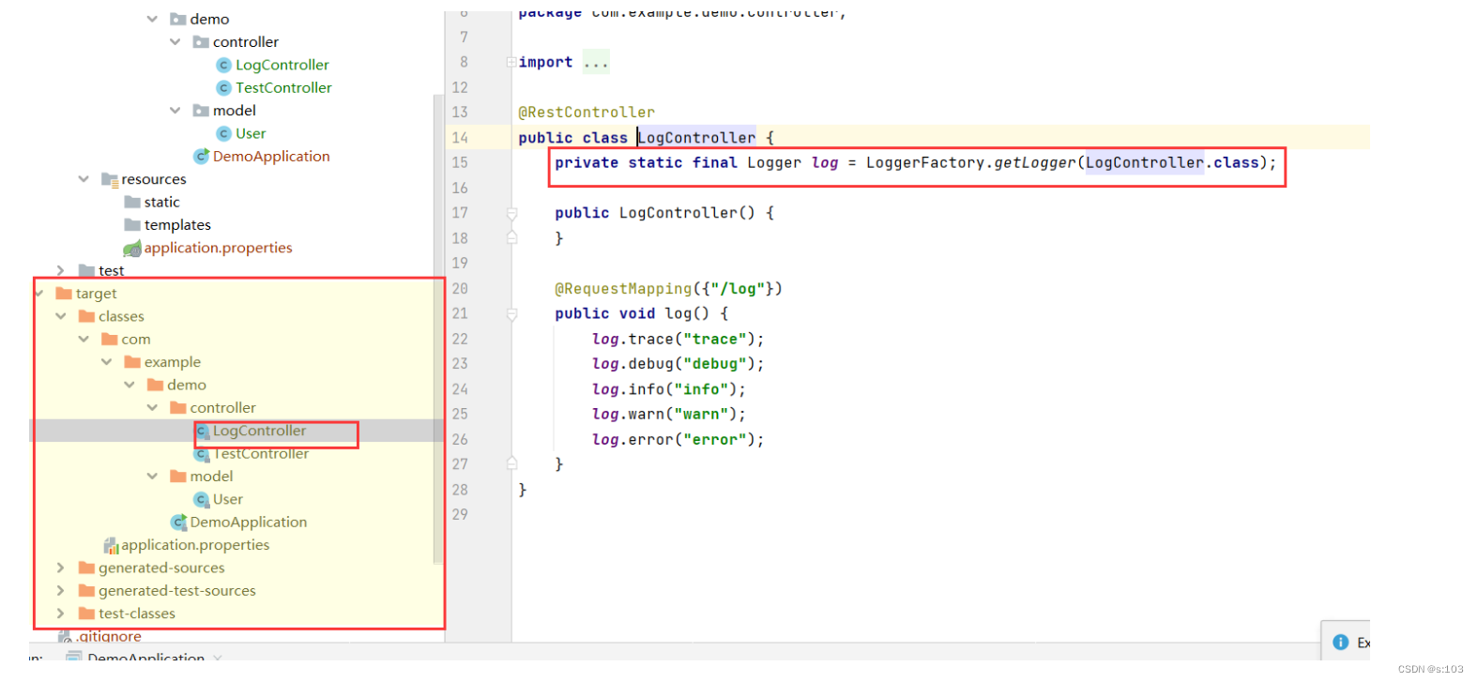This screenshot has height=682, width=1478.
Task: Open the .gitignore file
Action: coord(109,636)
